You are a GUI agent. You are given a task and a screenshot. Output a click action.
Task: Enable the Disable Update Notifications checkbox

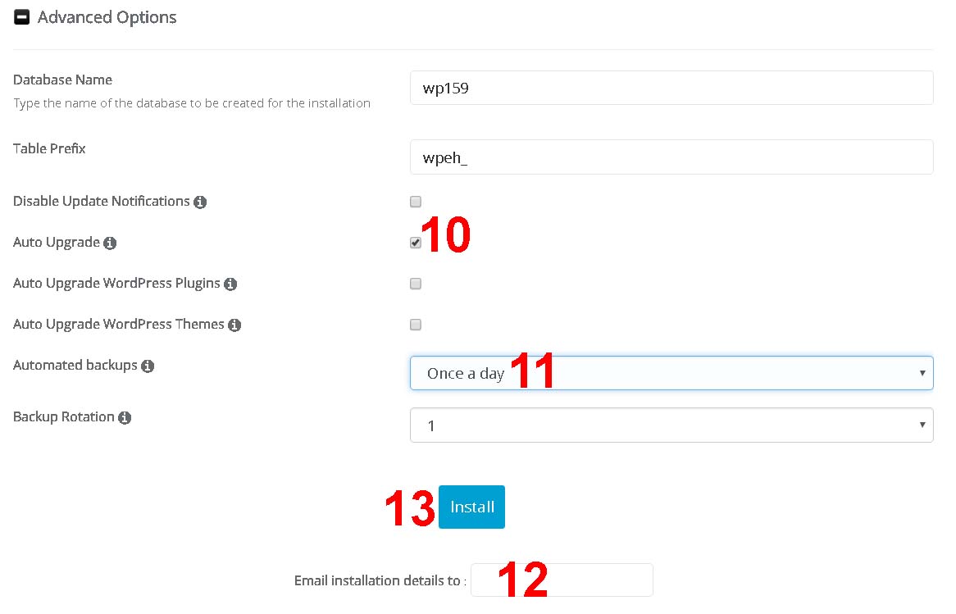pyautogui.click(x=416, y=202)
